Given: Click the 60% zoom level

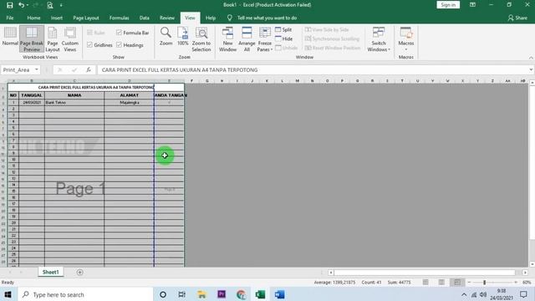Looking at the screenshot, I should coord(527,283).
